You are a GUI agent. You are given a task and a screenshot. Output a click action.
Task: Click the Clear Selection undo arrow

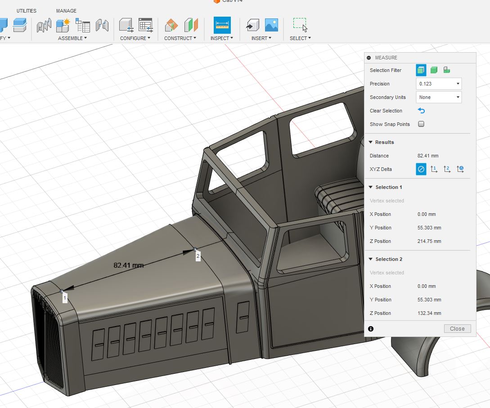(x=421, y=111)
